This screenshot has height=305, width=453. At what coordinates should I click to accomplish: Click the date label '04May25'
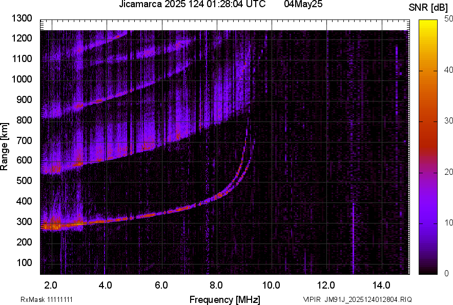click(303, 4)
